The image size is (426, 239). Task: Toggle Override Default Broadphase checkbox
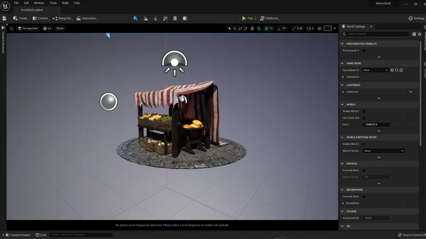tap(364, 197)
